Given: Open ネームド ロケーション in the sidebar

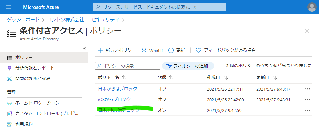Looking at the screenshot, I should (x=37, y=103).
